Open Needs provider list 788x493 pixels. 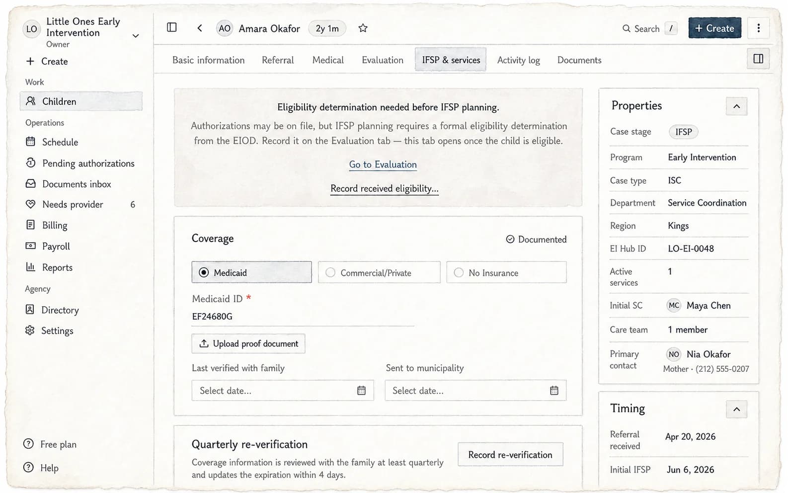[81, 204]
